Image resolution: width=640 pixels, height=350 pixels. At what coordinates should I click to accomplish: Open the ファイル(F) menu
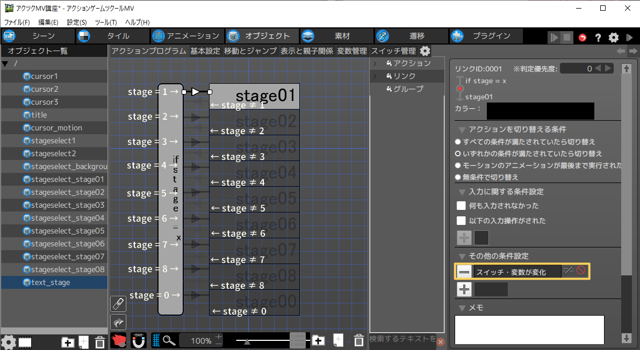17,22
